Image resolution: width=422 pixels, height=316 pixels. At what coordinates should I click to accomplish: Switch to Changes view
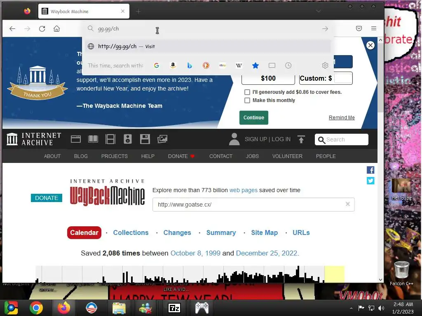[x=177, y=232]
